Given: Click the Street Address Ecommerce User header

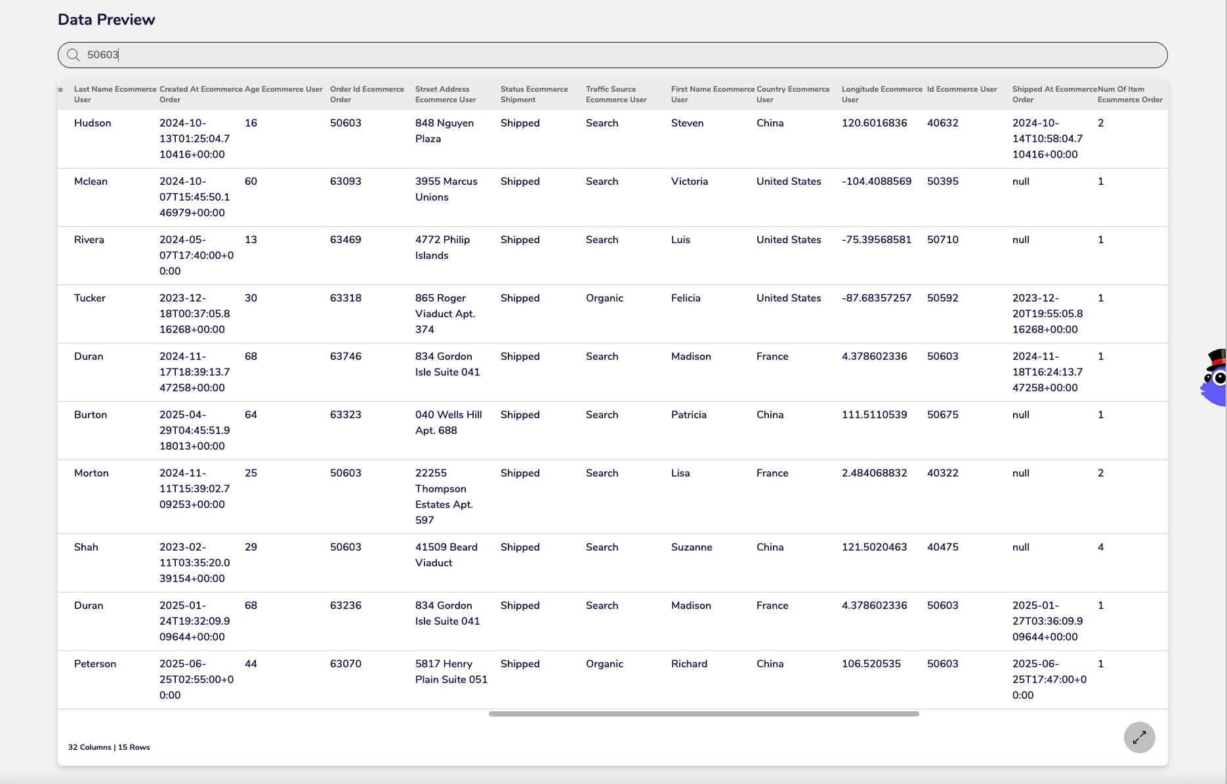Looking at the screenshot, I should [446, 94].
